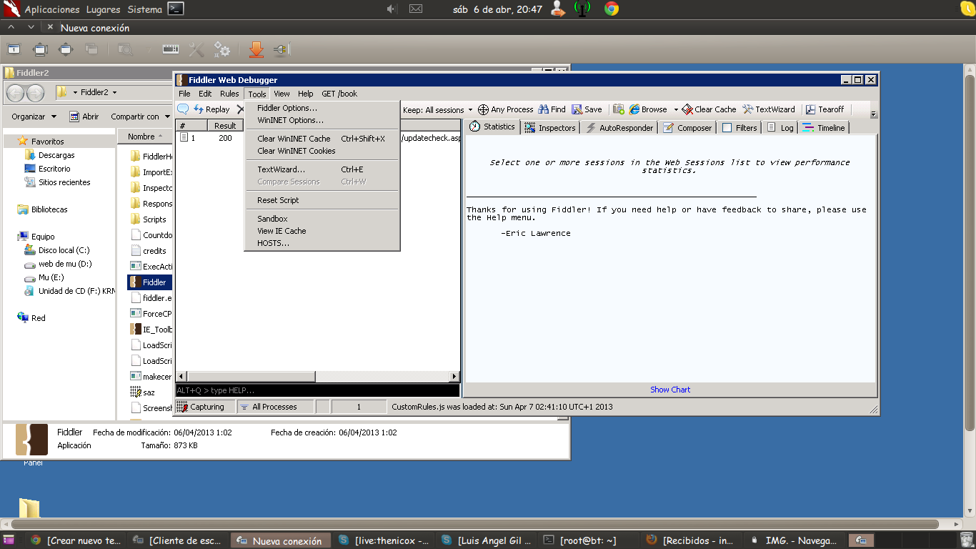Click the Forward button in Fiddler2 Explorer window
This screenshot has height=549, width=976.
pos(35,93)
